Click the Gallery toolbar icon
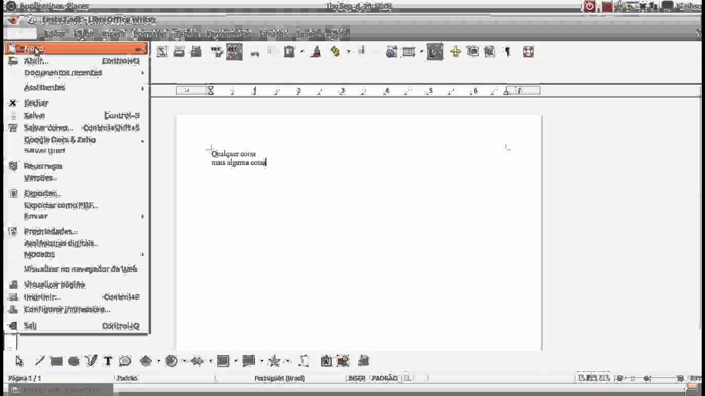The width and height of the screenshot is (705, 396). click(473, 52)
